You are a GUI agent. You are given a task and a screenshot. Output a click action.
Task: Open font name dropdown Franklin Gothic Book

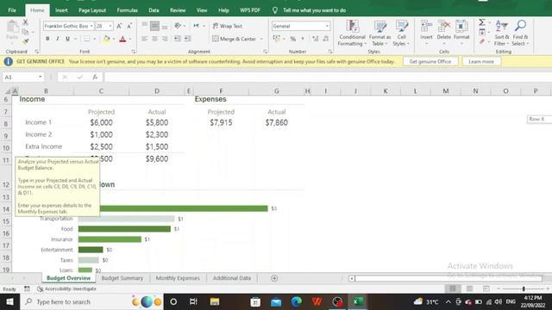(x=91, y=26)
